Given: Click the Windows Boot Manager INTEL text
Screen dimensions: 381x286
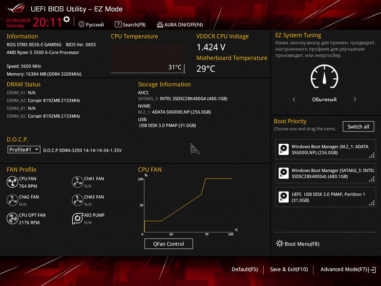Looking at the screenshot, I should click(x=333, y=174).
